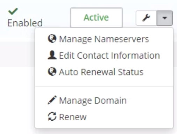Select Renew from the dropdown menu
The width and height of the screenshot is (177, 134).
click(x=73, y=117)
